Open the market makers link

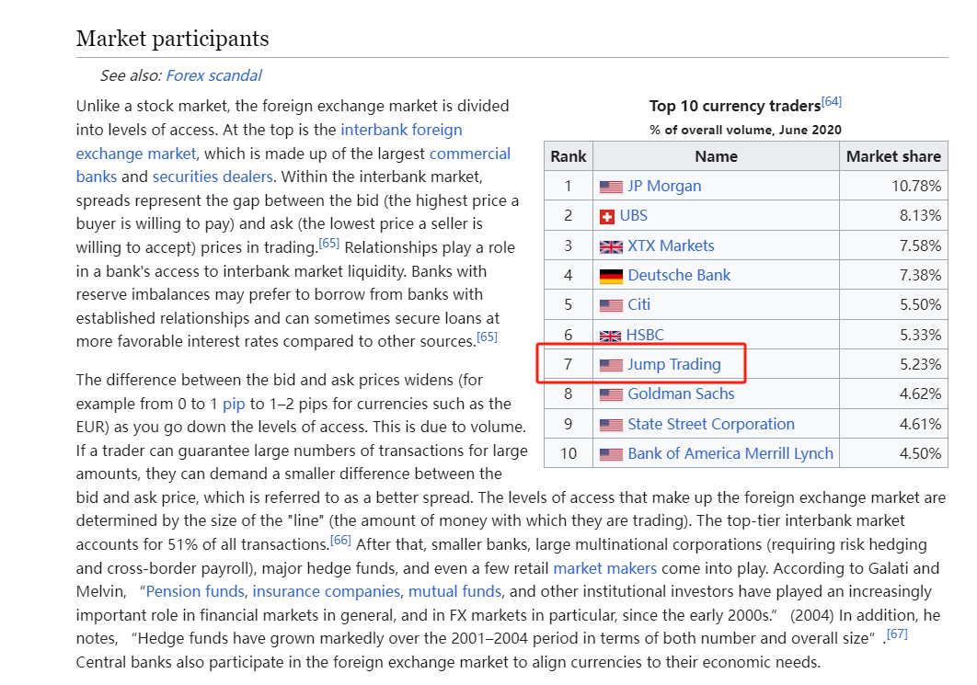tap(605, 568)
